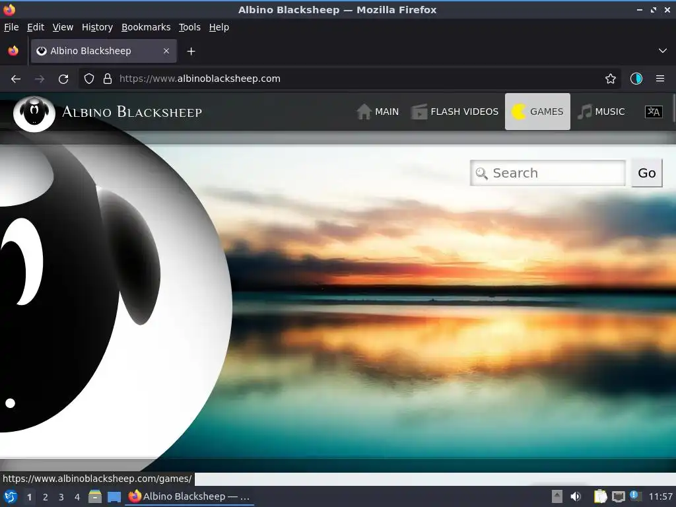Reload the current page

[63, 79]
